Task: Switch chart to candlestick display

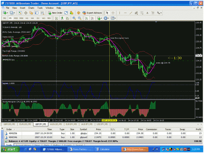Action: [62, 18]
